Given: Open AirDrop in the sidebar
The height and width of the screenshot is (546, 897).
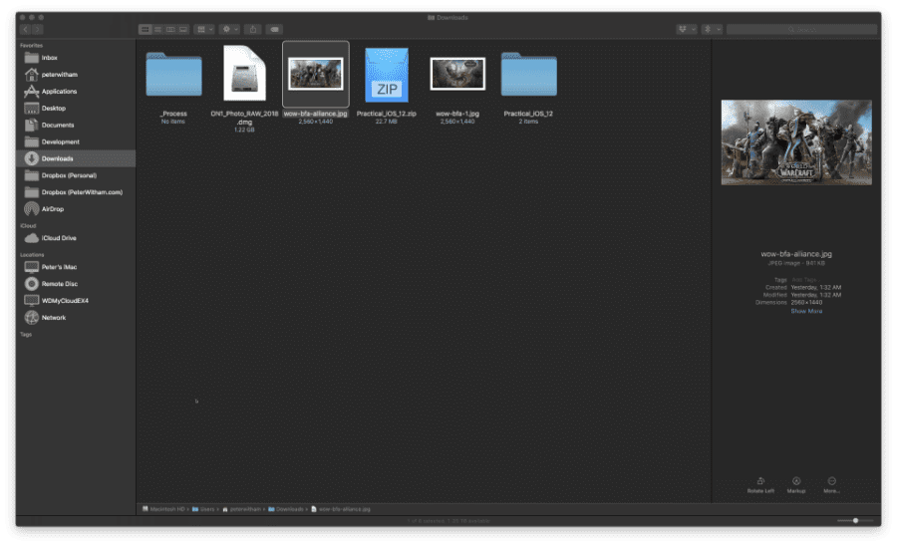Looking at the screenshot, I should [x=76, y=209].
